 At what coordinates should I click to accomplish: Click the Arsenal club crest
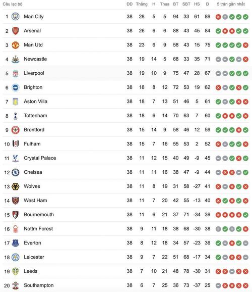[16, 31]
